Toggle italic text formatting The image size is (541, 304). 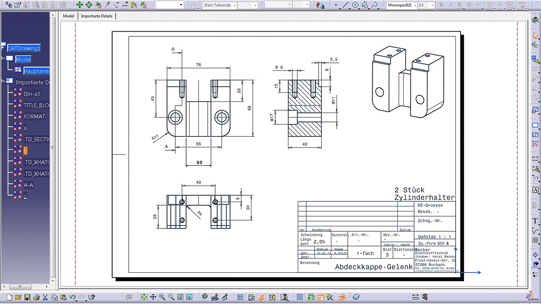pyautogui.click(x=452, y=5)
